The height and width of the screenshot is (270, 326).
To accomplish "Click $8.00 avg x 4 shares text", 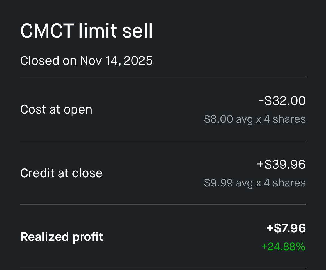I will [255, 119].
